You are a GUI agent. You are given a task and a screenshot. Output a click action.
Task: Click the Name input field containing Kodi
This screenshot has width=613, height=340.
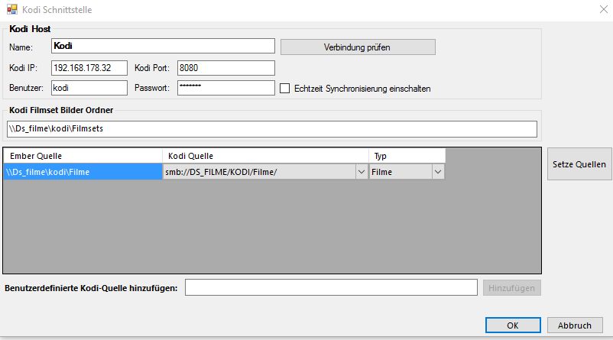pos(163,46)
